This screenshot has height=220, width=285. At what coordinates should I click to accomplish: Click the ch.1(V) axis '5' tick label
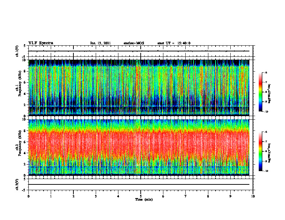25,46
